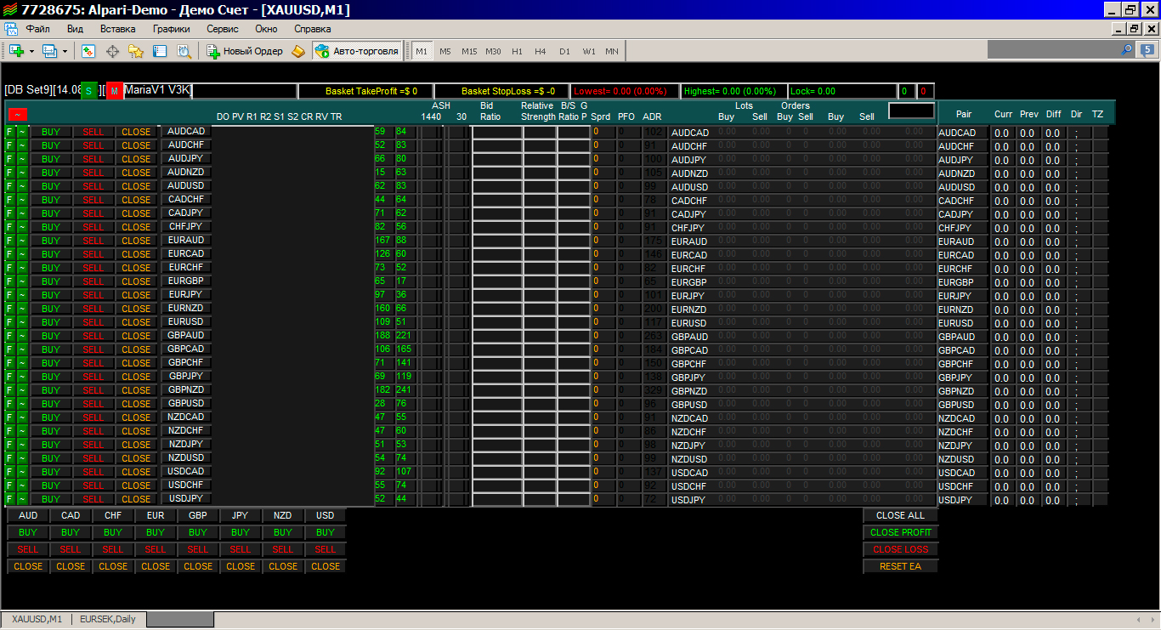Toggle the Авто-торговля auto-trading button
The height and width of the screenshot is (630, 1161).
point(357,51)
